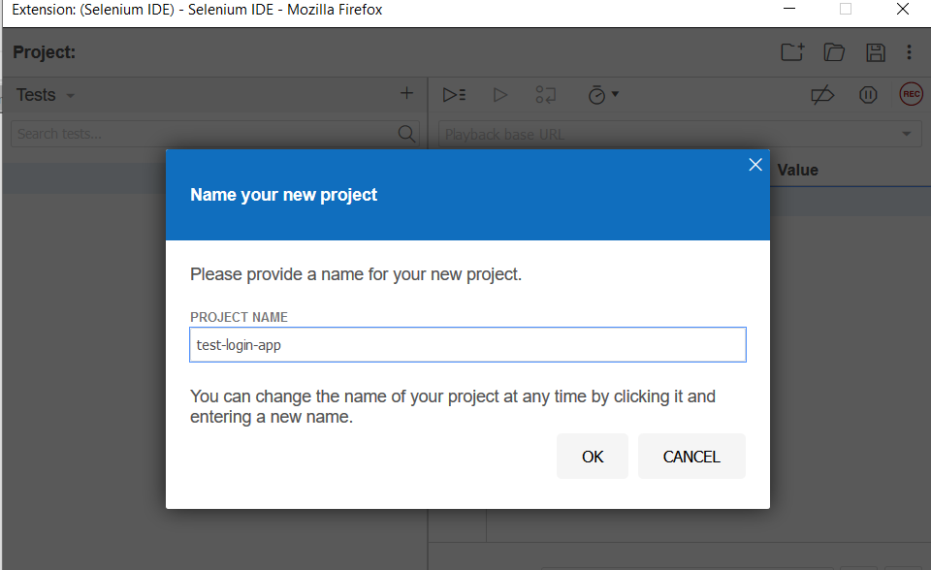Open the three-dot project options menu
Screen dimensions: 931x570
pos(909,52)
